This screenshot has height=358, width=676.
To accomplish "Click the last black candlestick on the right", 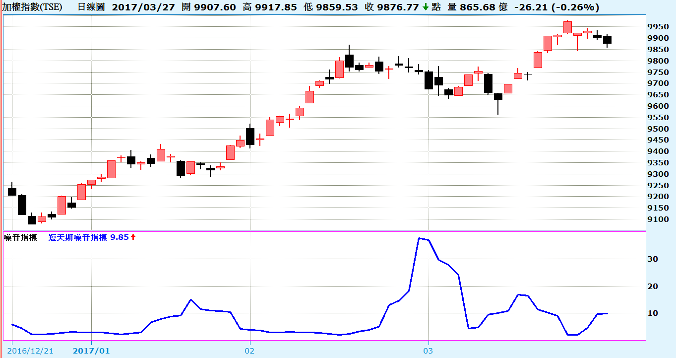I will point(607,40).
